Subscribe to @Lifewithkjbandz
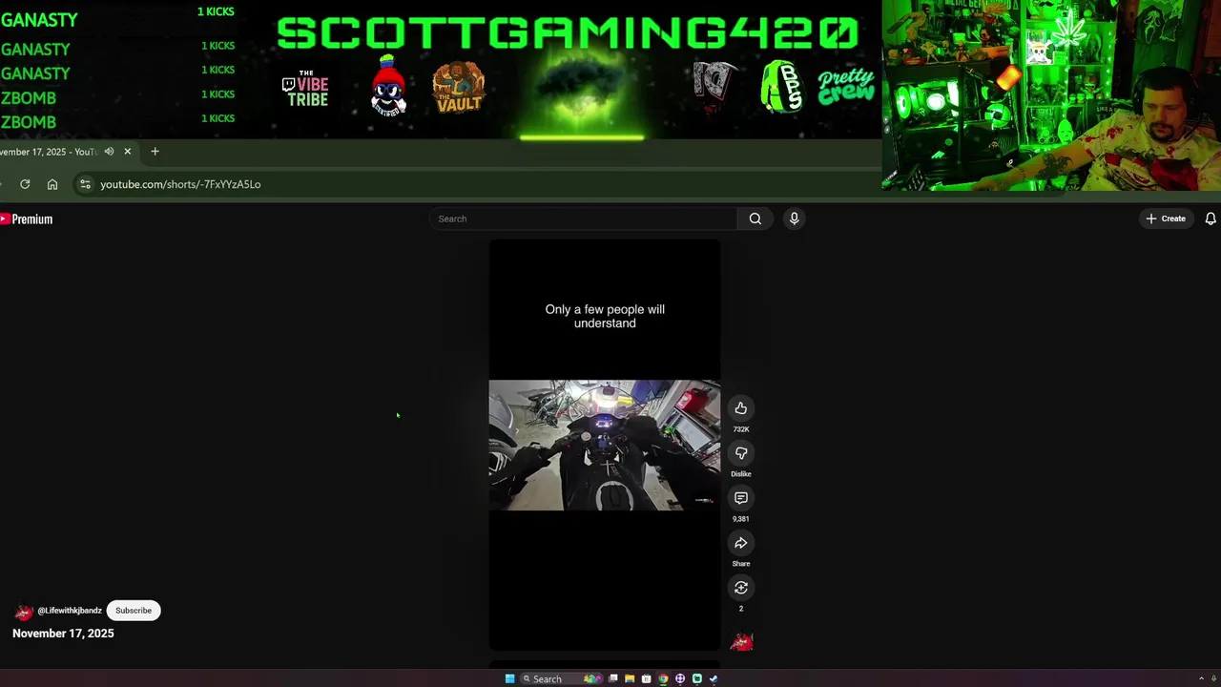 point(134,611)
